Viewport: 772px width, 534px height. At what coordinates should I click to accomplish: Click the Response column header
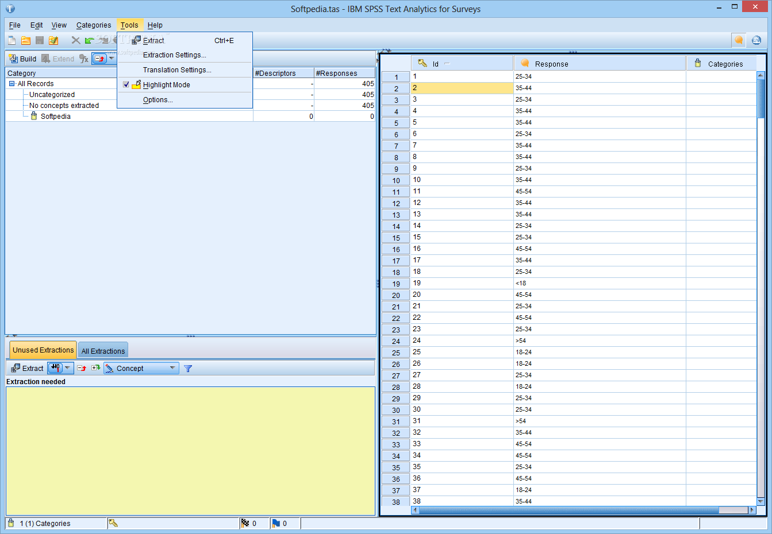point(600,64)
